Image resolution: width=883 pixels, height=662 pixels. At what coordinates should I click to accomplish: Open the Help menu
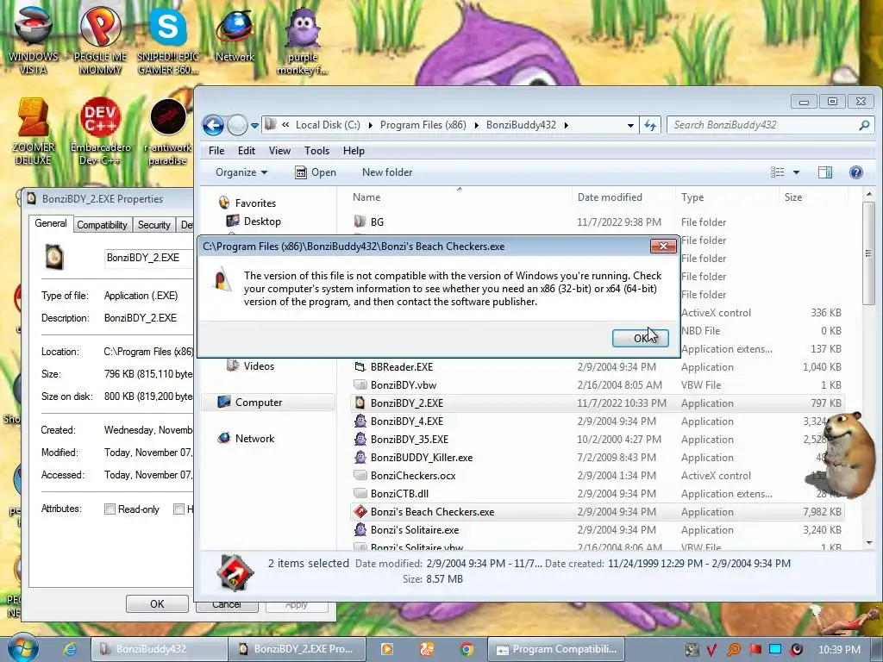coord(354,151)
